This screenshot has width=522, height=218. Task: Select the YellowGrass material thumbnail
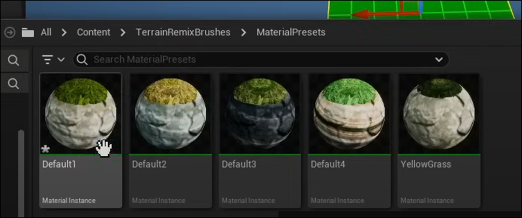(439, 114)
